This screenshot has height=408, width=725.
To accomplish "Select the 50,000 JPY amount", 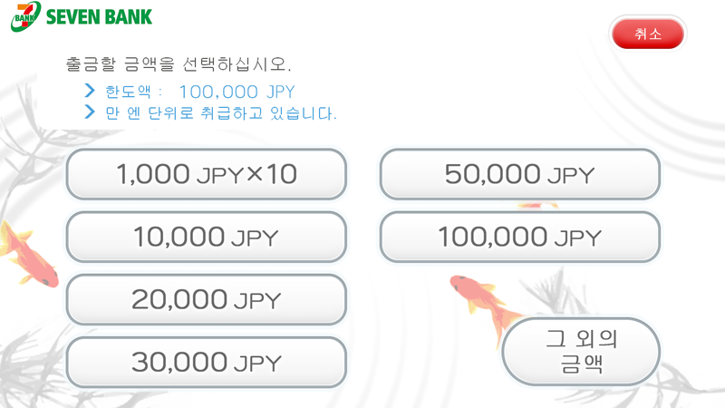I will (519, 174).
